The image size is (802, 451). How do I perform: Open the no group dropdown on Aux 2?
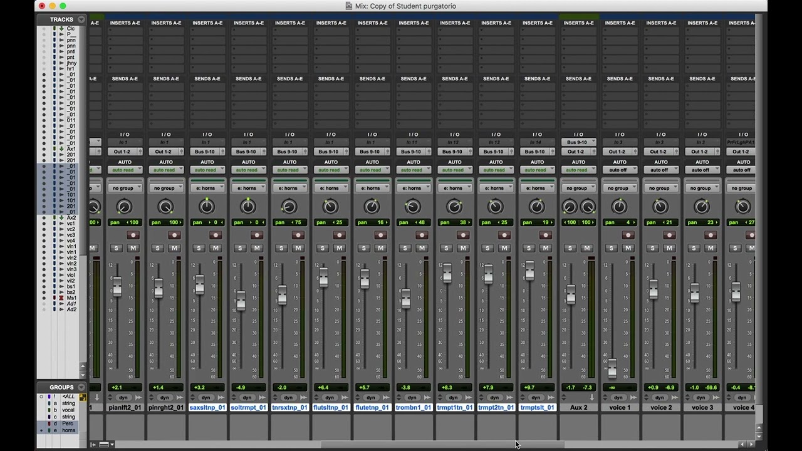coord(578,188)
